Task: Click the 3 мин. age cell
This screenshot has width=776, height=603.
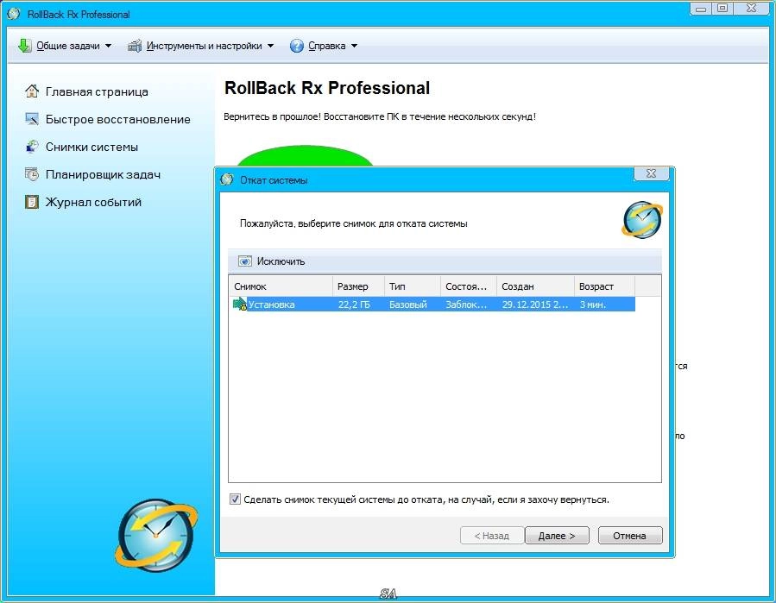Action: pos(593,305)
